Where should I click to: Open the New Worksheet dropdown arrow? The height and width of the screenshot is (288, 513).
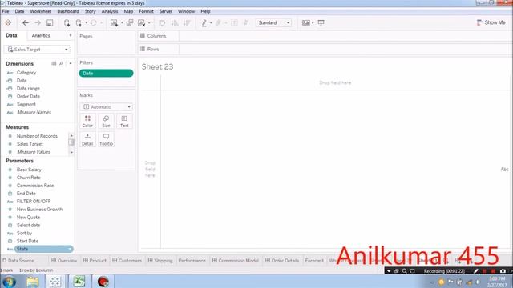122,23
